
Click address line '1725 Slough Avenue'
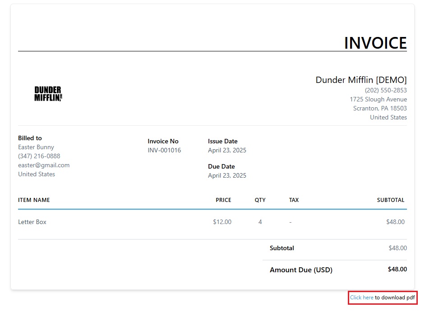(378, 99)
